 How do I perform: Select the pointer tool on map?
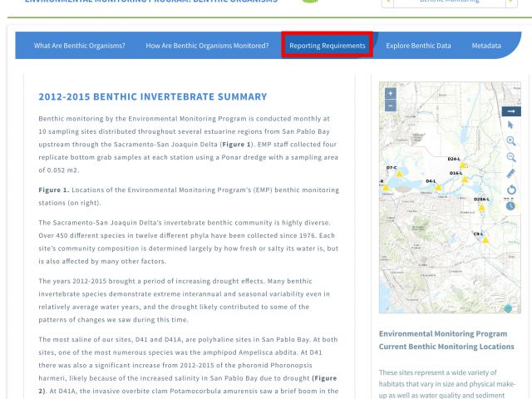[x=510, y=126]
